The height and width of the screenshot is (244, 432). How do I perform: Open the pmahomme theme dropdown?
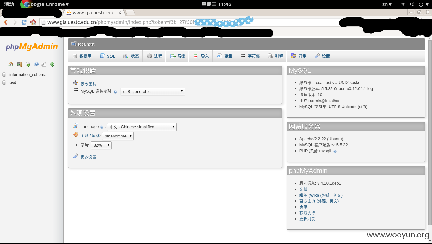click(x=118, y=136)
